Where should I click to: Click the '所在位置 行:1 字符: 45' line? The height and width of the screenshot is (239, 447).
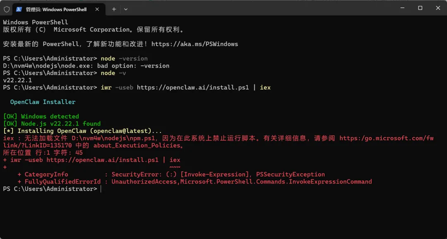[43, 153]
